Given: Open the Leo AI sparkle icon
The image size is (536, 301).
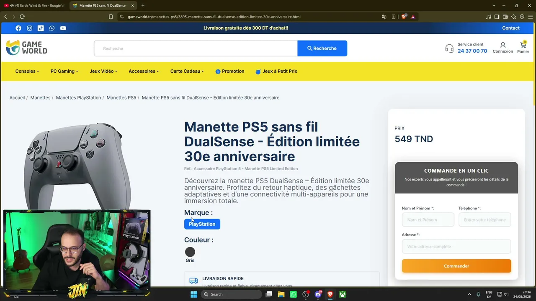Looking at the screenshot, I should [x=514, y=17].
